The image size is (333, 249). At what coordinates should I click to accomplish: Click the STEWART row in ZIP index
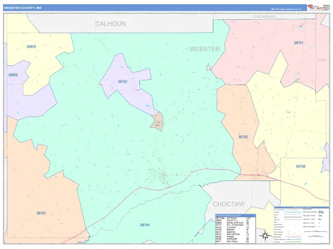coord(235,239)
